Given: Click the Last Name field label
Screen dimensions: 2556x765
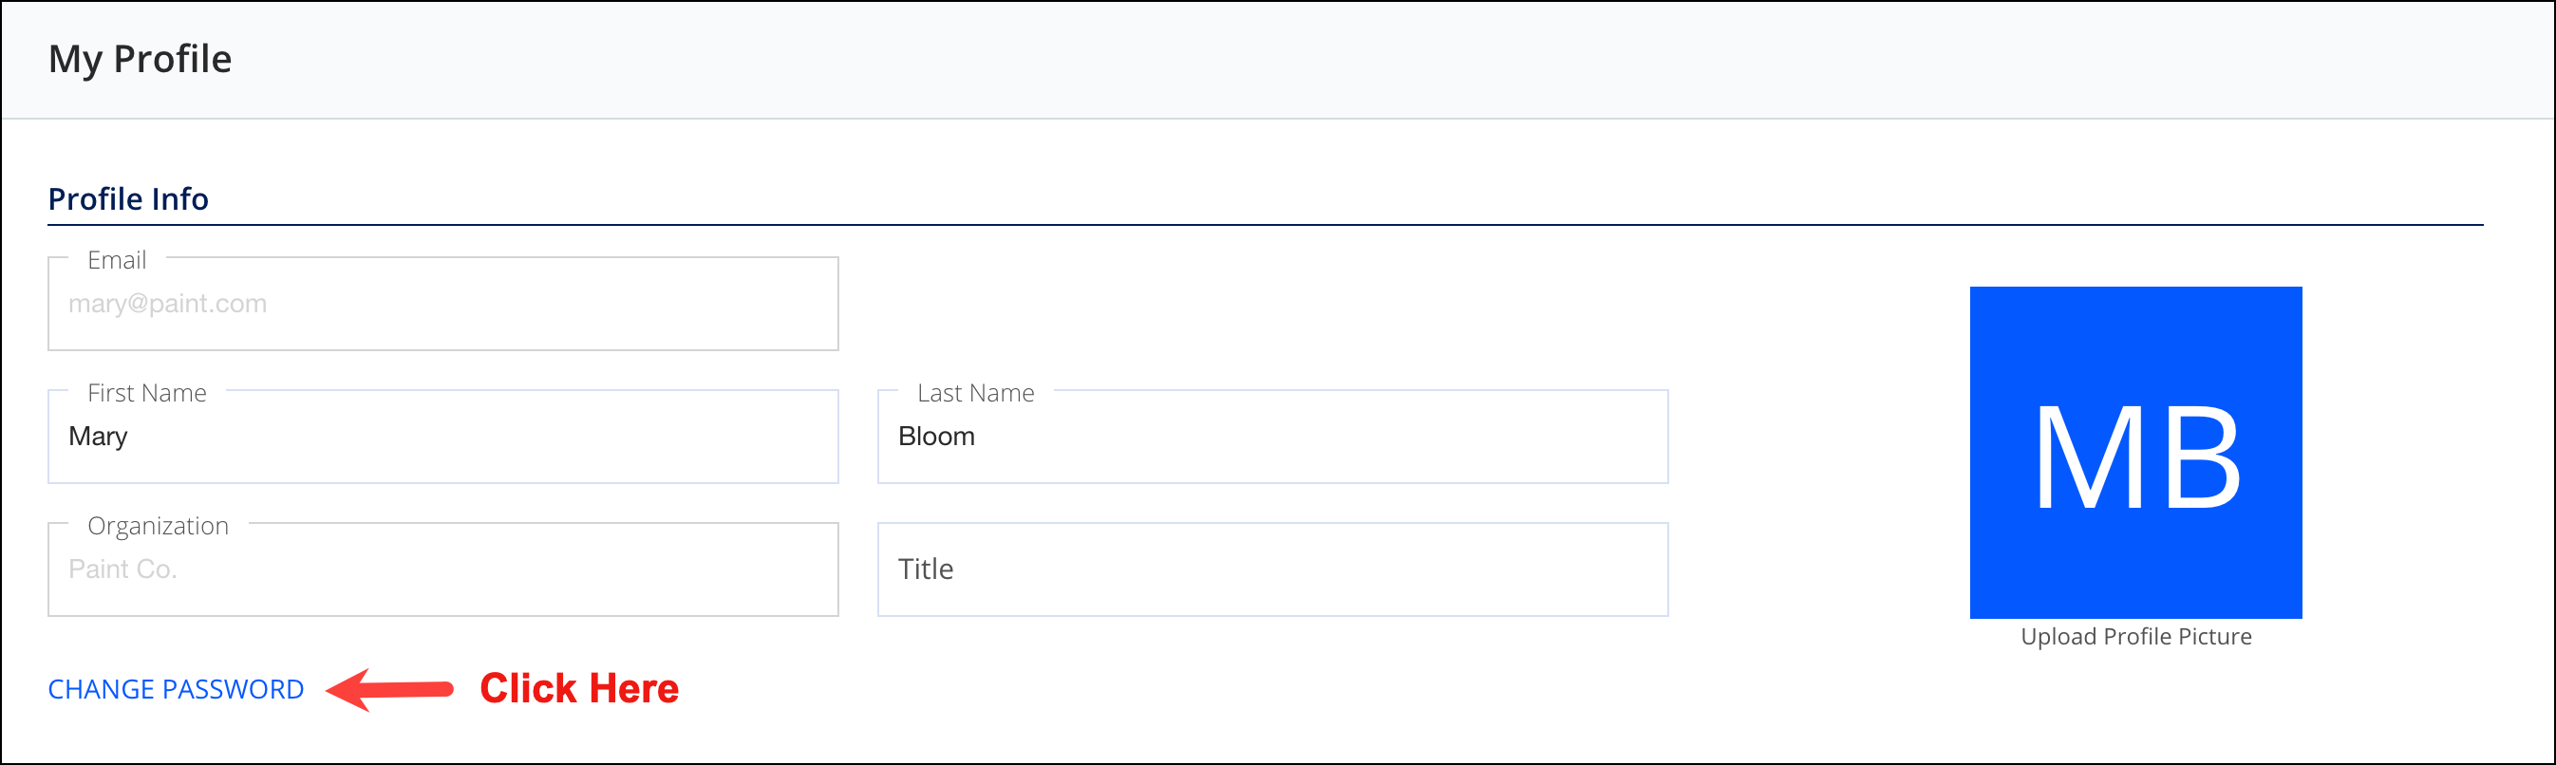Looking at the screenshot, I should 975,393.
